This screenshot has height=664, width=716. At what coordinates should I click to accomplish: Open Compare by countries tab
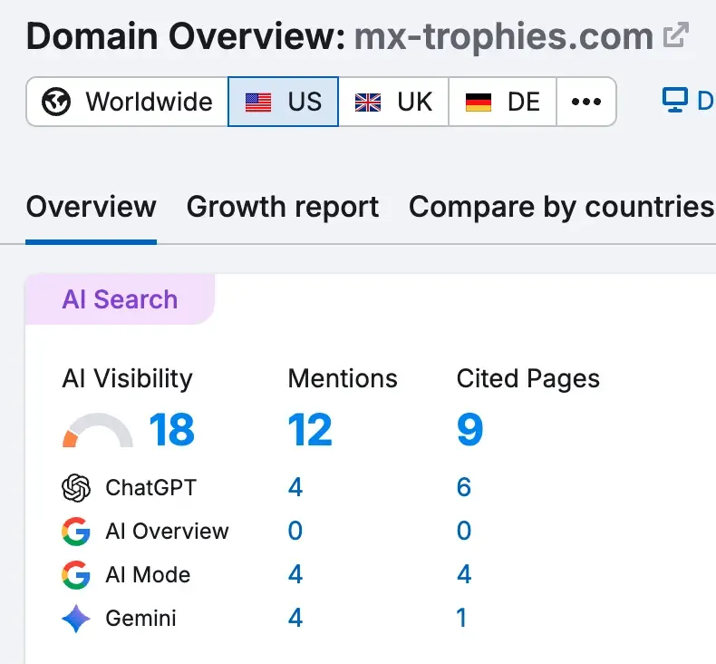pyautogui.click(x=562, y=207)
